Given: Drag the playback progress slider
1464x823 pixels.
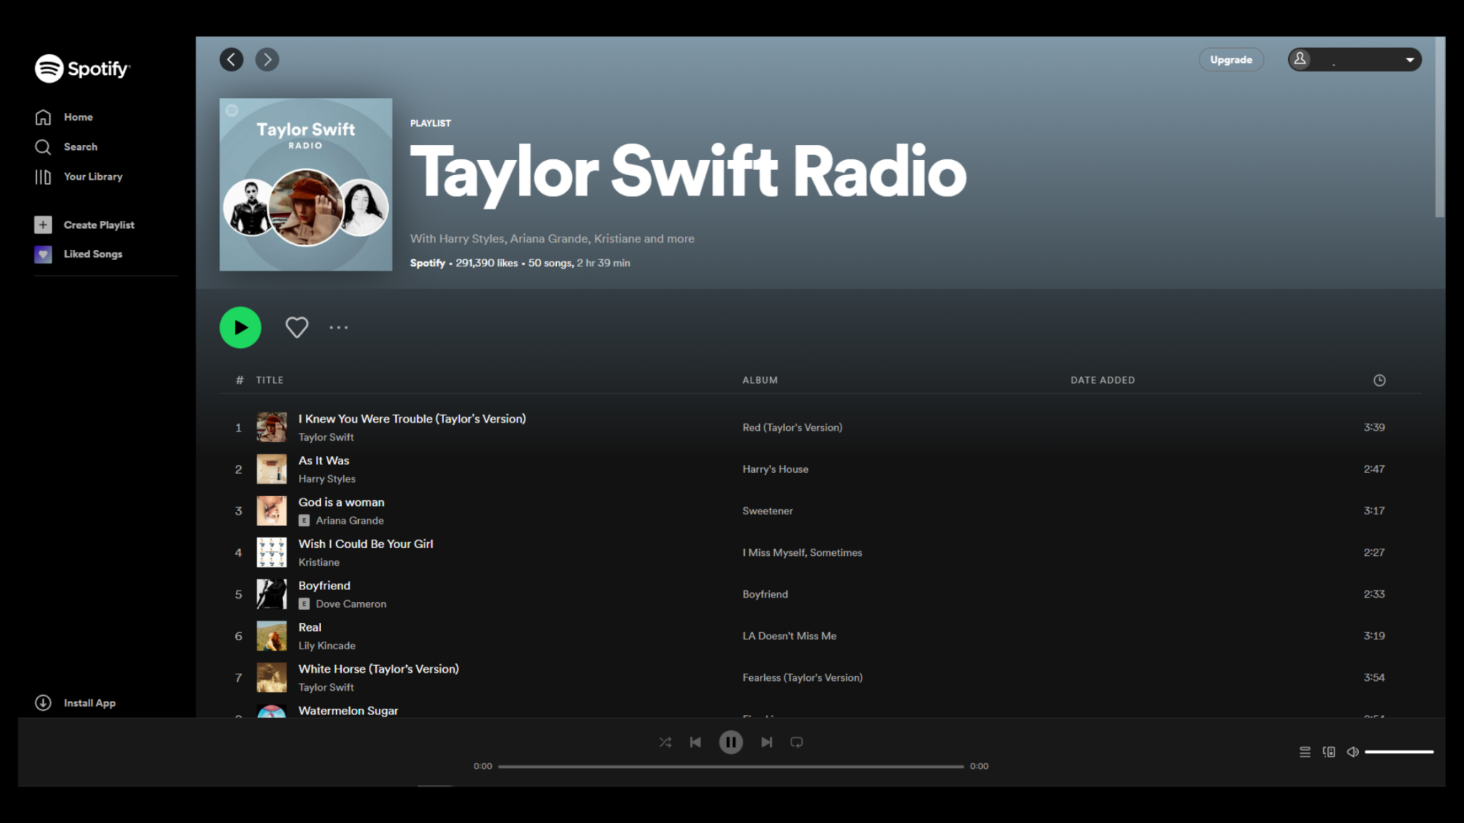Looking at the screenshot, I should (731, 766).
